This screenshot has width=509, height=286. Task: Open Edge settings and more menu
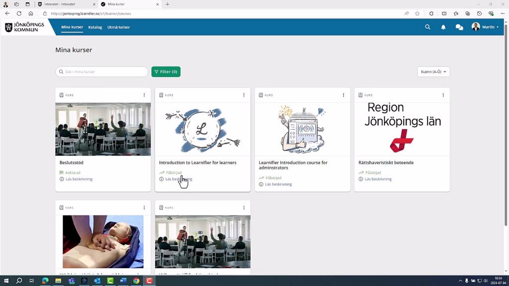coord(503,13)
